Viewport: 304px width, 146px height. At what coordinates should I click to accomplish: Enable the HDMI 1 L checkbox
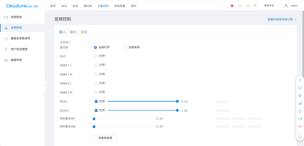[96, 65]
